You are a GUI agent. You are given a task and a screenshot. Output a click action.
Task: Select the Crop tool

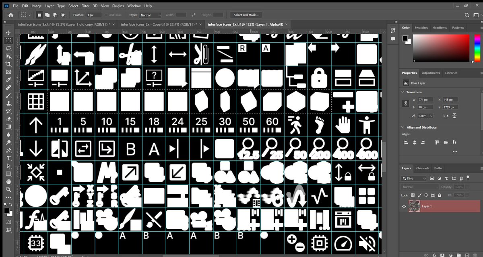pyautogui.click(x=8, y=64)
